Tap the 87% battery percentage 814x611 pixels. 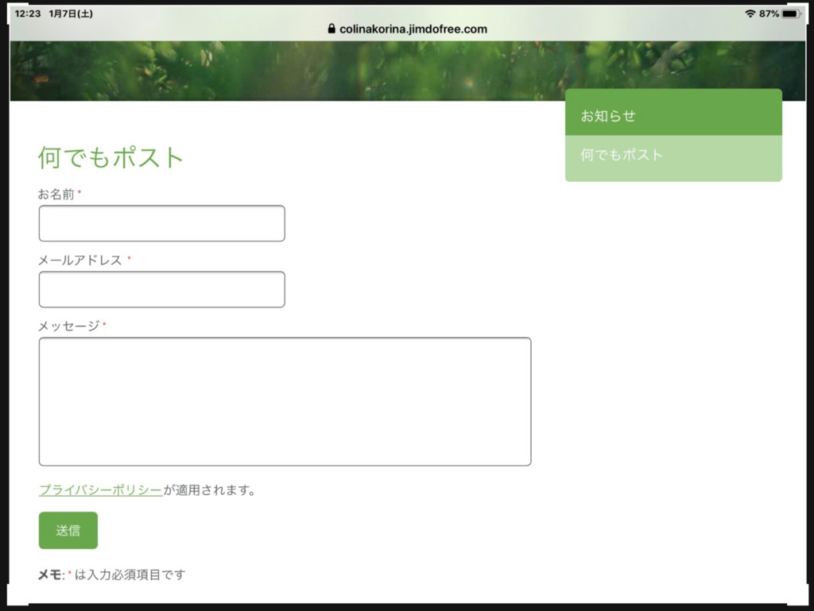tap(769, 14)
